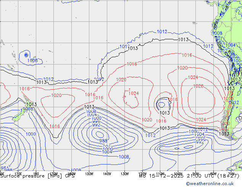Click the 988 label in the central low
242x187 pixels.
(x=103, y=141)
